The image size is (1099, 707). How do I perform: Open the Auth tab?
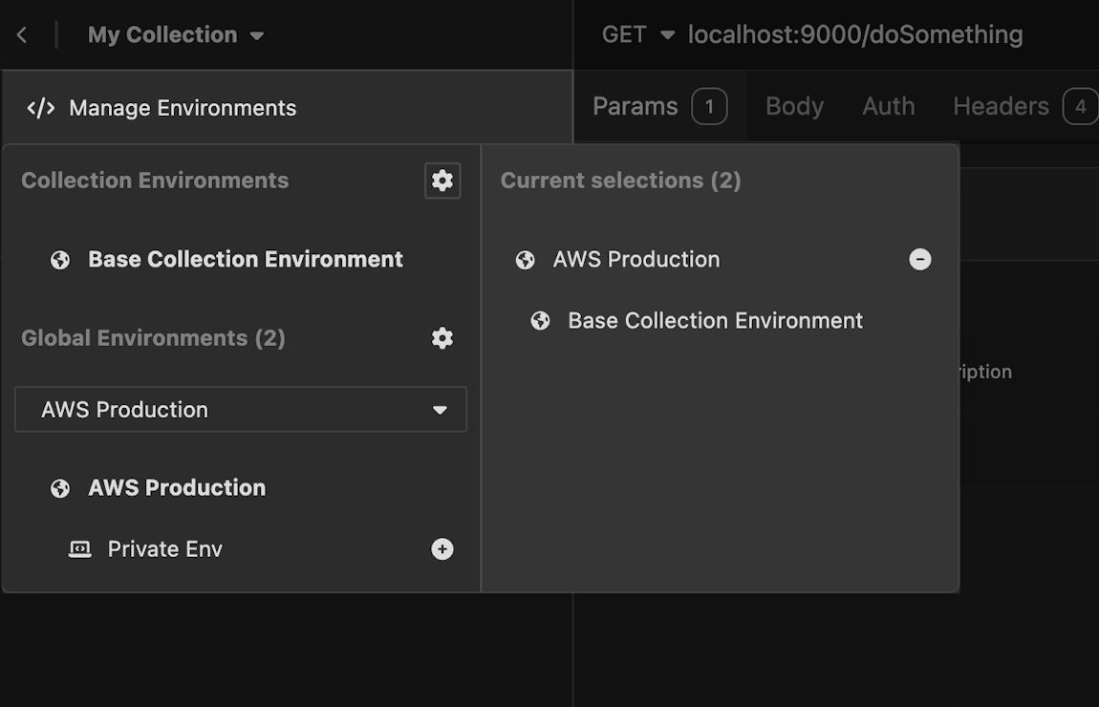click(x=888, y=106)
